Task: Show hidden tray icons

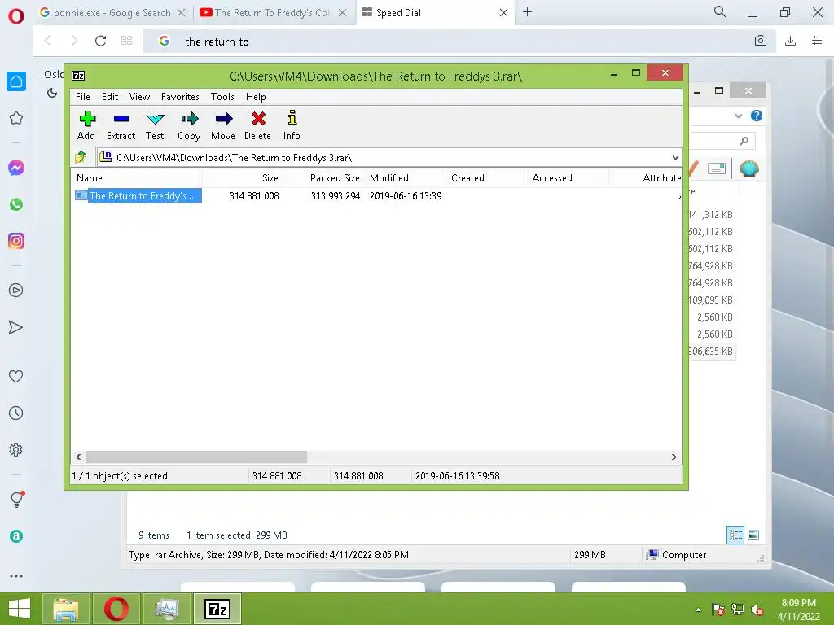Action: click(x=698, y=610)
